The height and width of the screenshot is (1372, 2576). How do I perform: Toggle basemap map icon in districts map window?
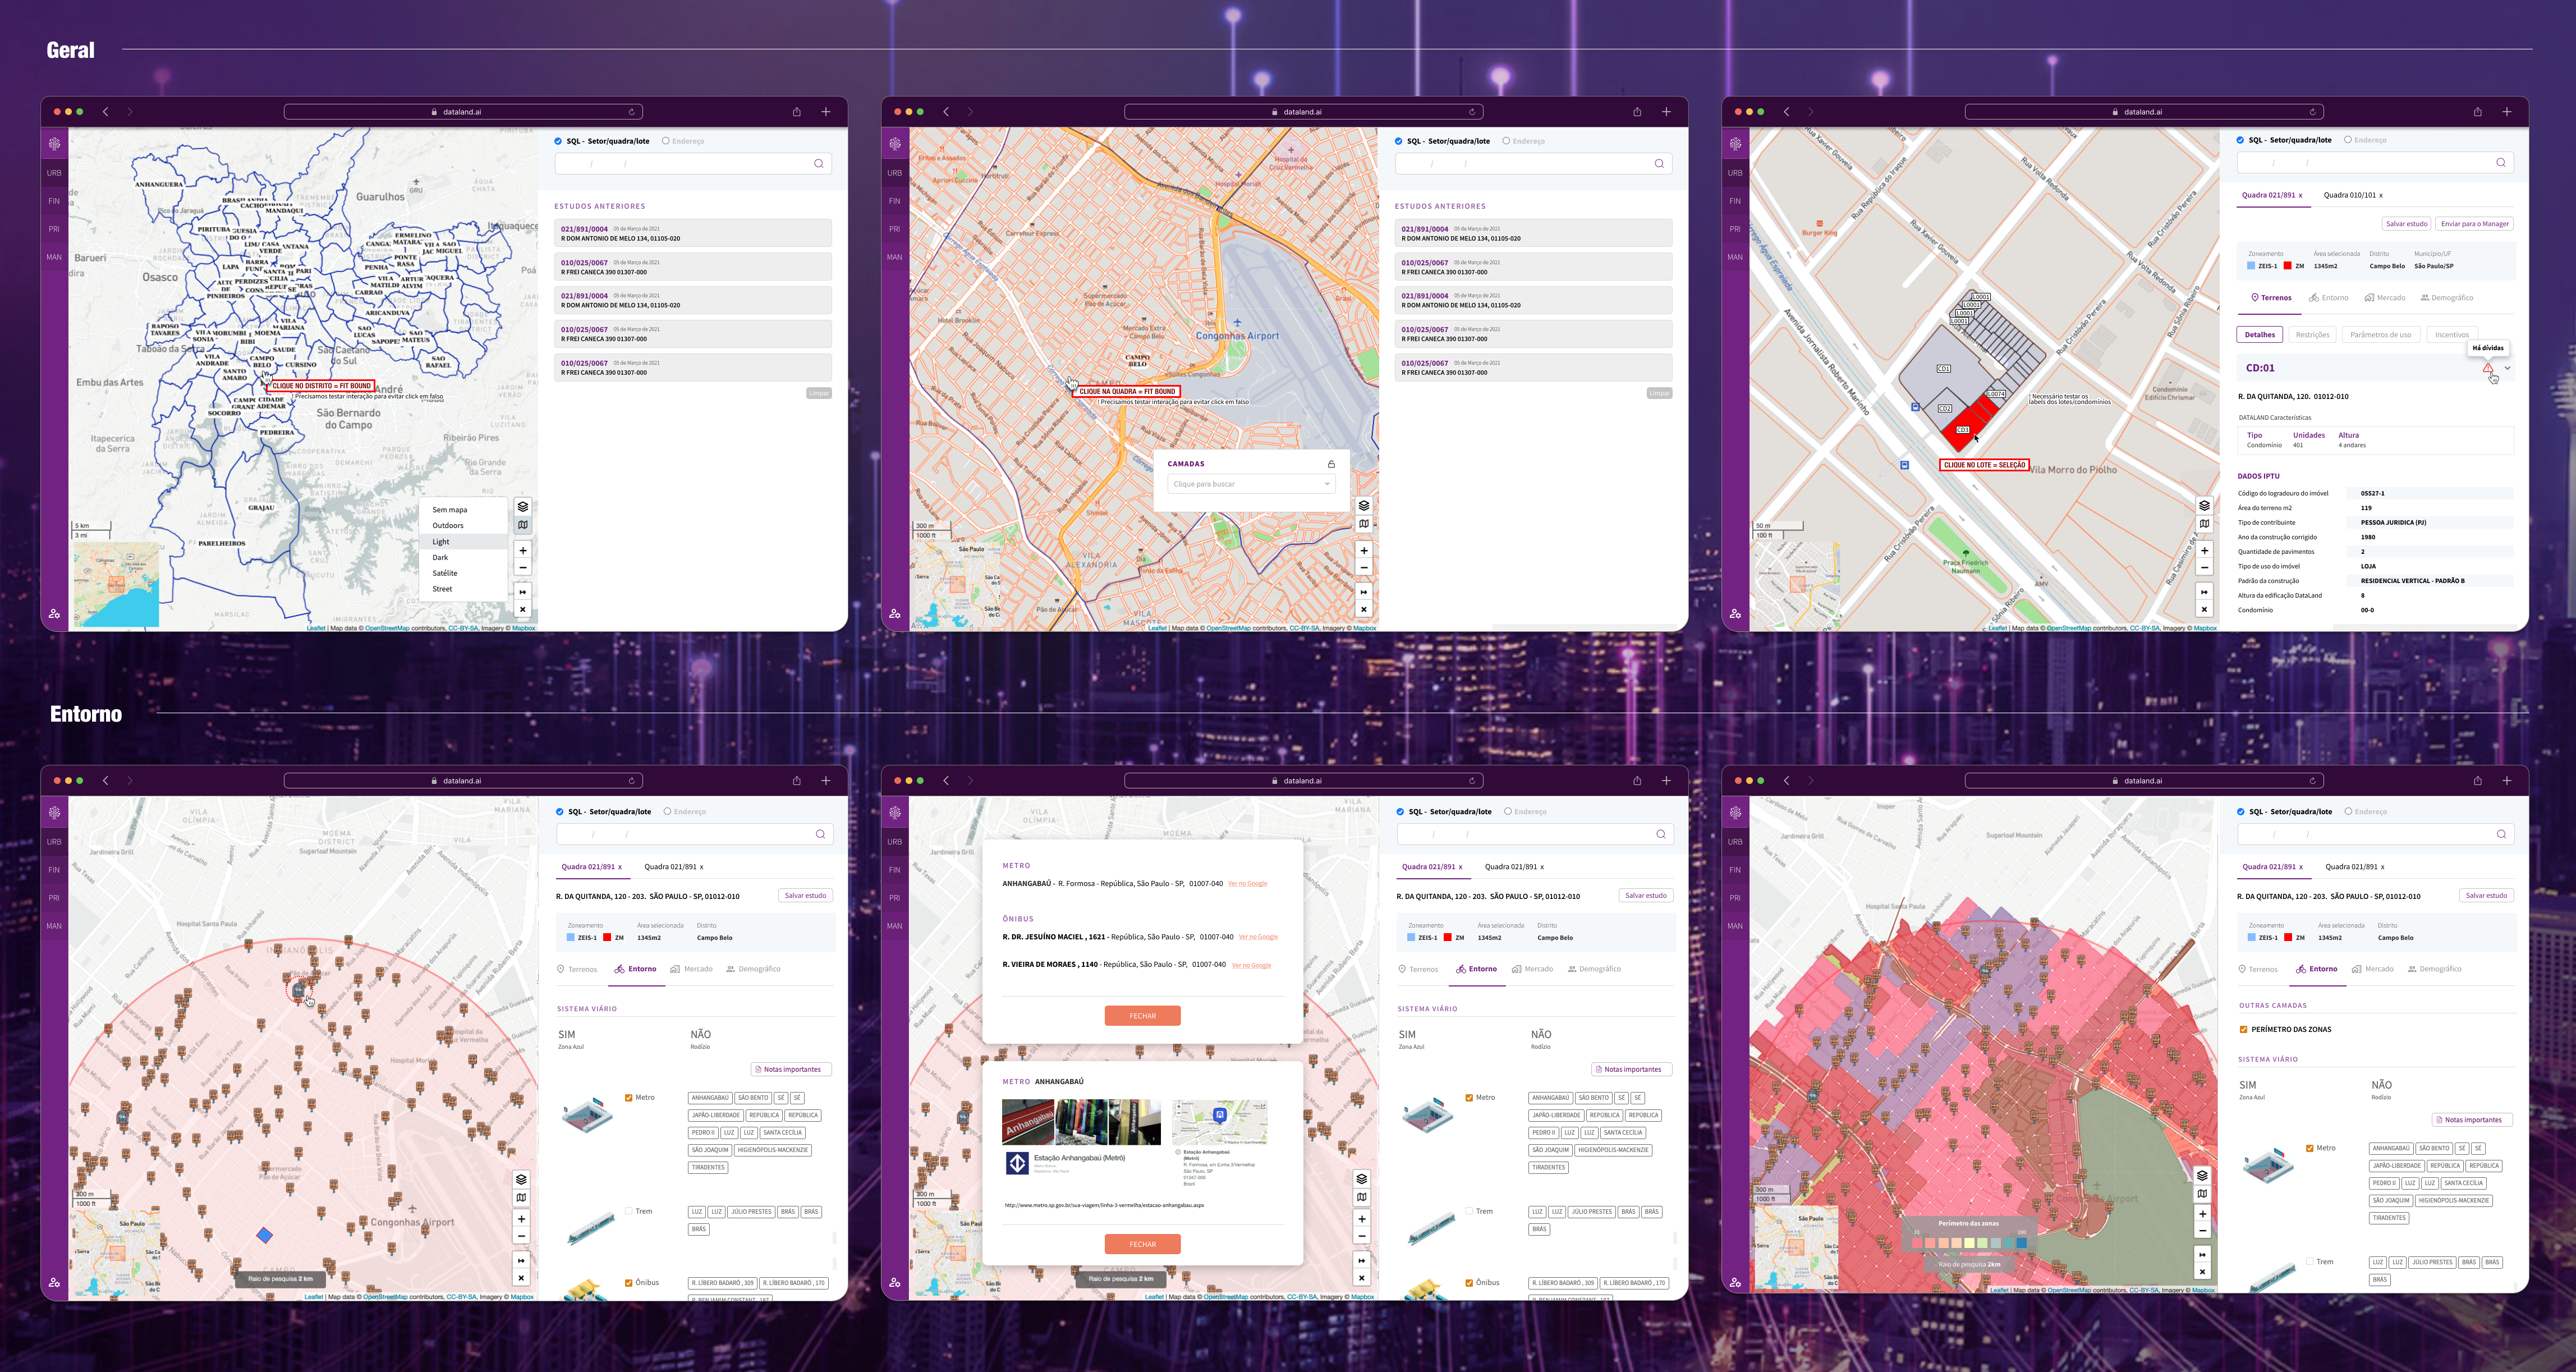(522, 524)
